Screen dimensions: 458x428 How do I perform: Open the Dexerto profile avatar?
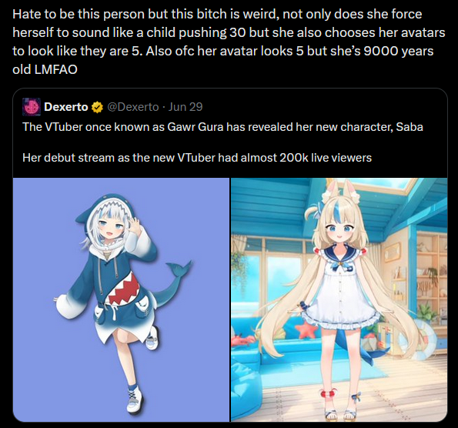[32, 107]
